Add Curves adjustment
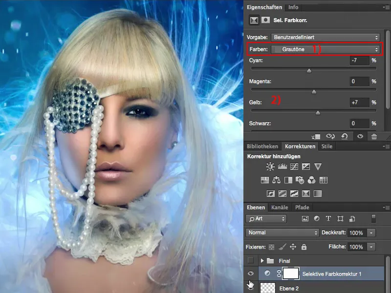This screenshot has height=293, width=391. tap(294, 167)
